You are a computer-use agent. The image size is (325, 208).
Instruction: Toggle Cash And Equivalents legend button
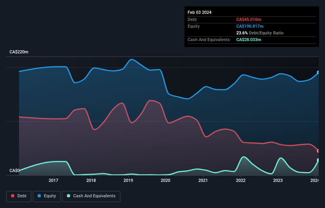[x=91, y=196]
